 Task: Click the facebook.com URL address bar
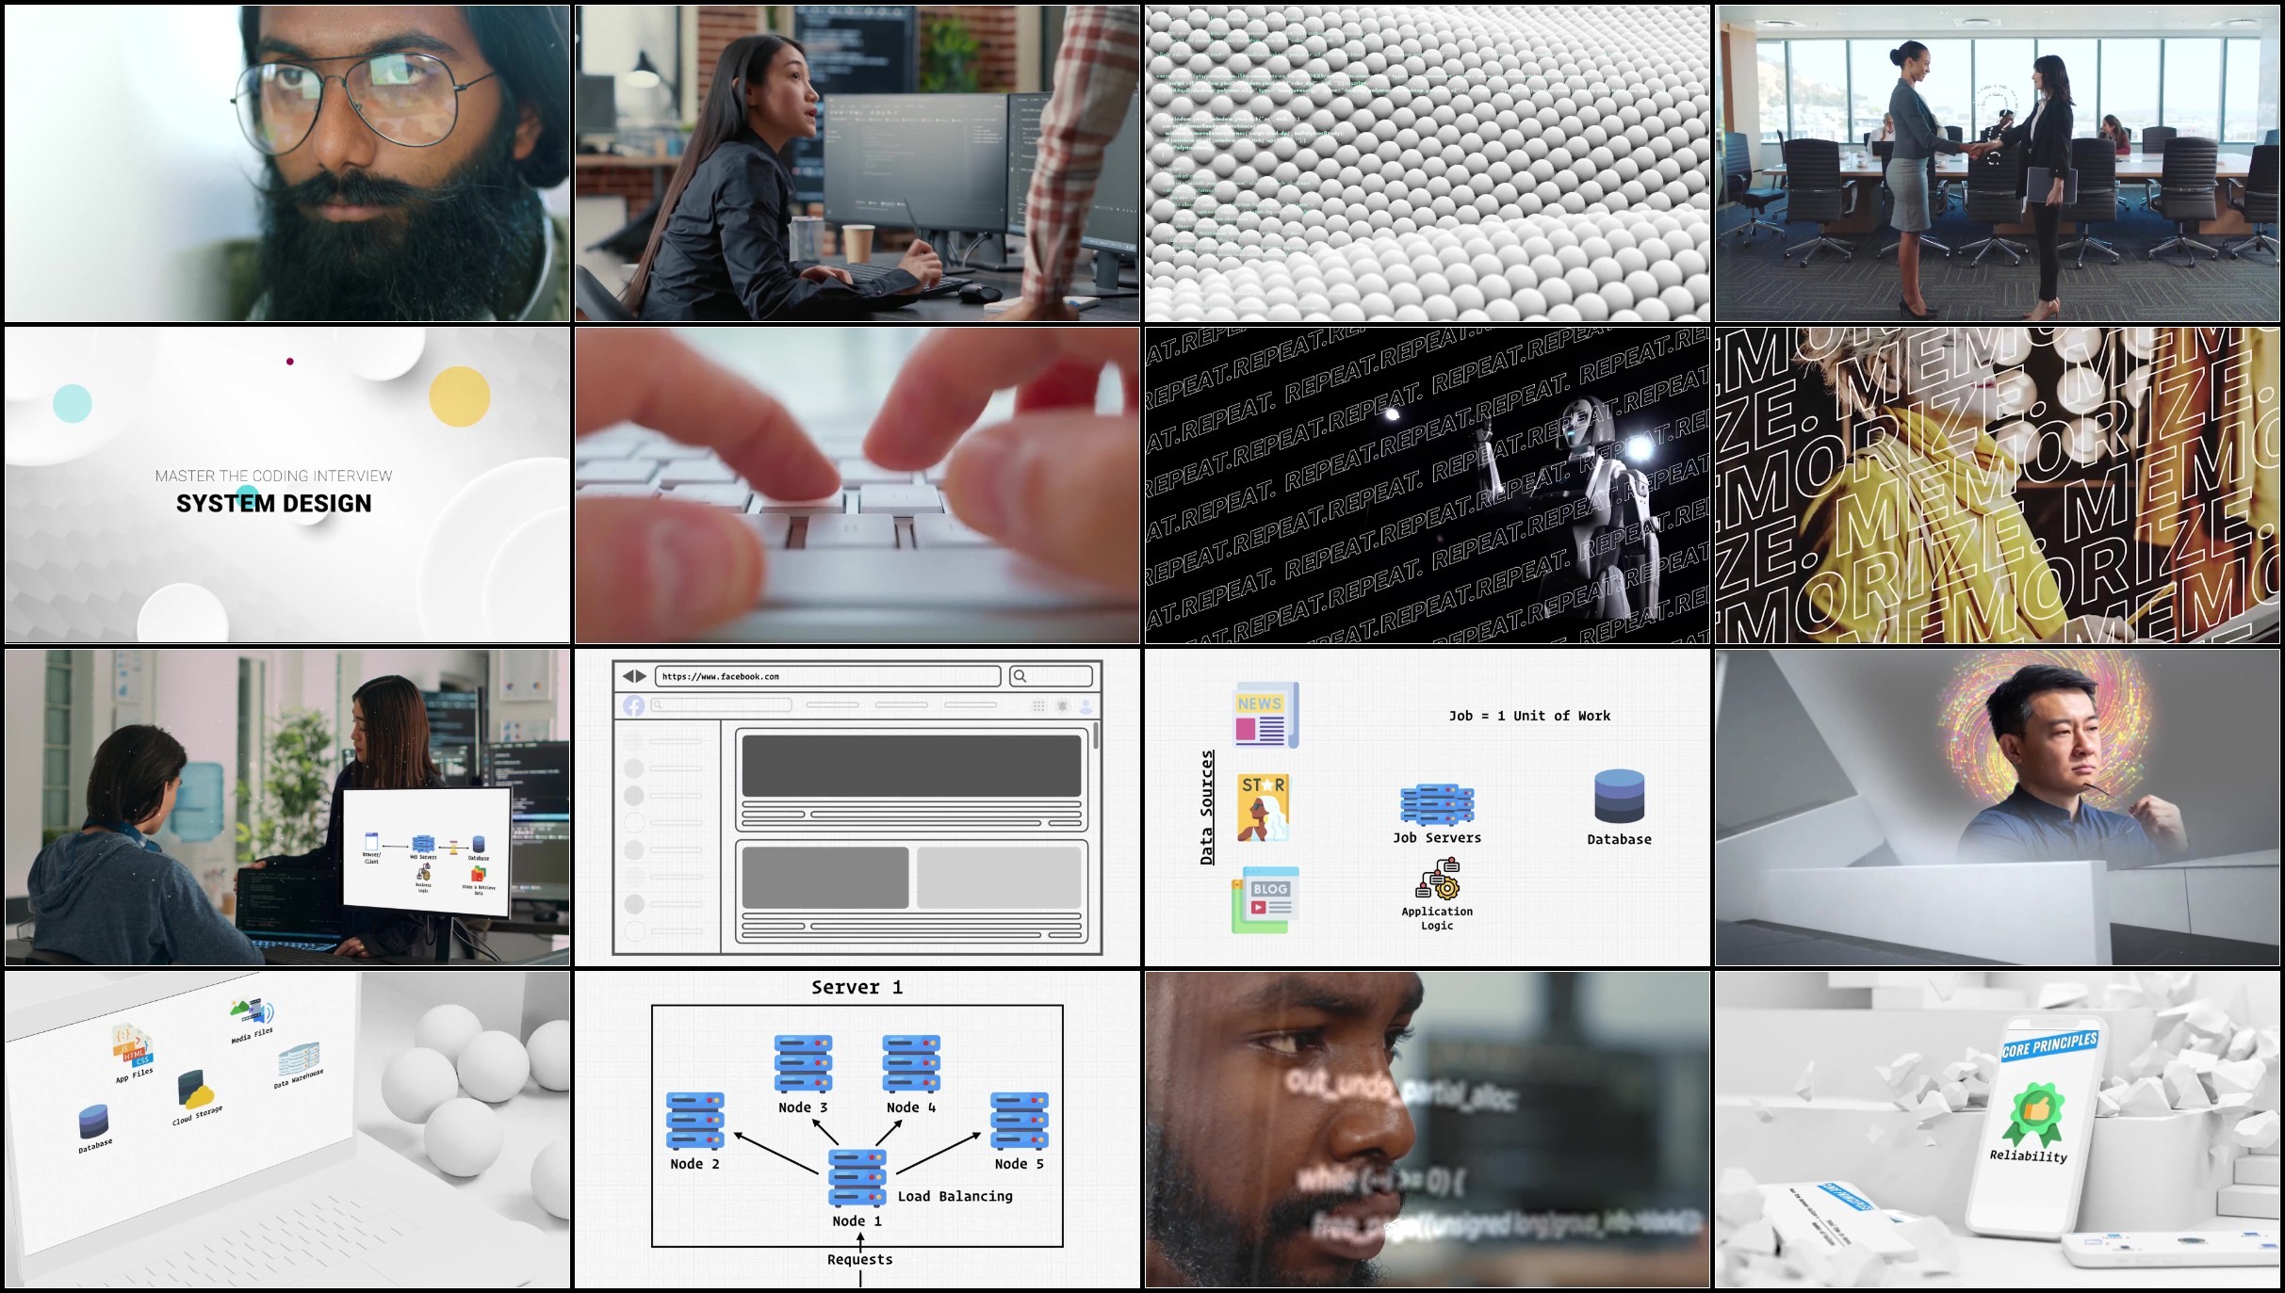pos(827,676)
